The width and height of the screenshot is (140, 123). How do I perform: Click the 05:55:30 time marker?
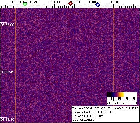click(x=7, y=120)
